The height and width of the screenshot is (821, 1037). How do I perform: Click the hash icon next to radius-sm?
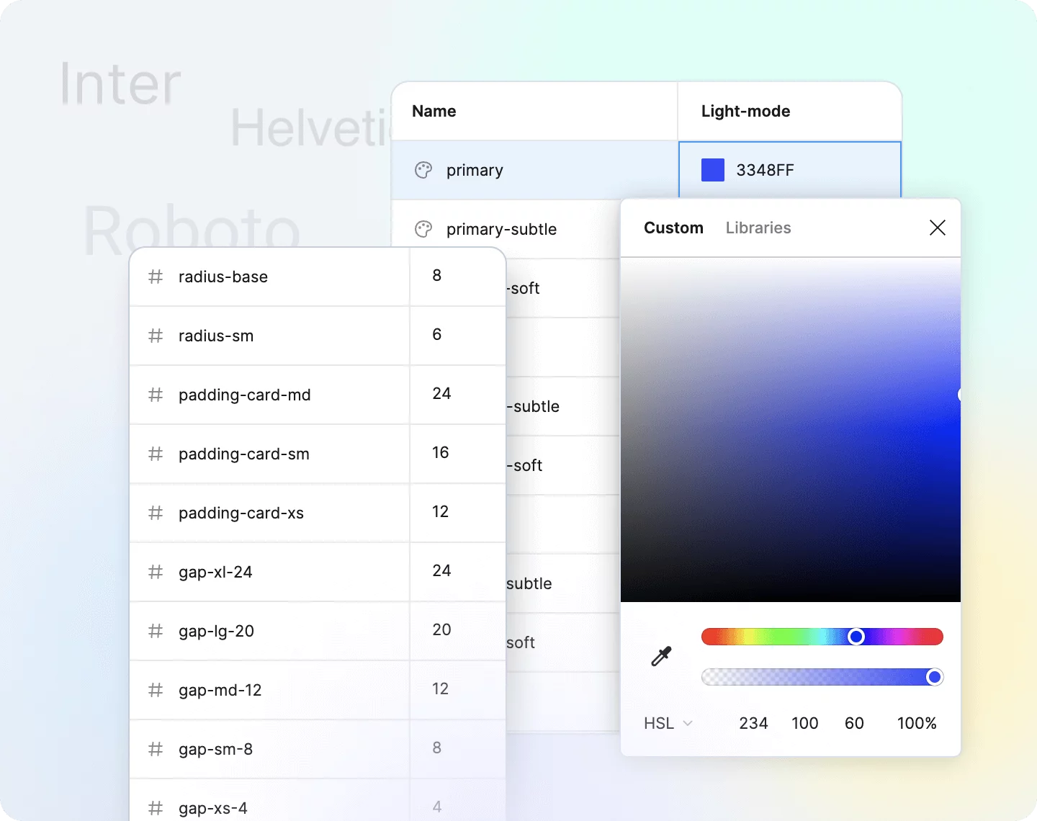pos(156,336)
